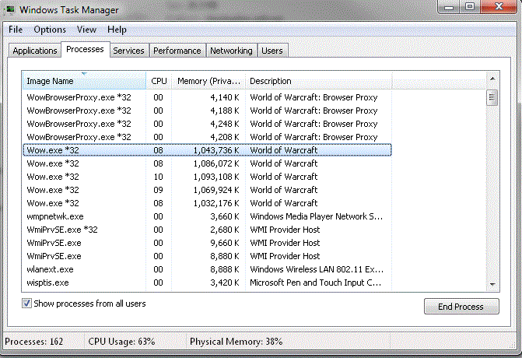
Task: Select WmiPrvSE.exe row with 8,880 K
Action: tap(207, 256)
